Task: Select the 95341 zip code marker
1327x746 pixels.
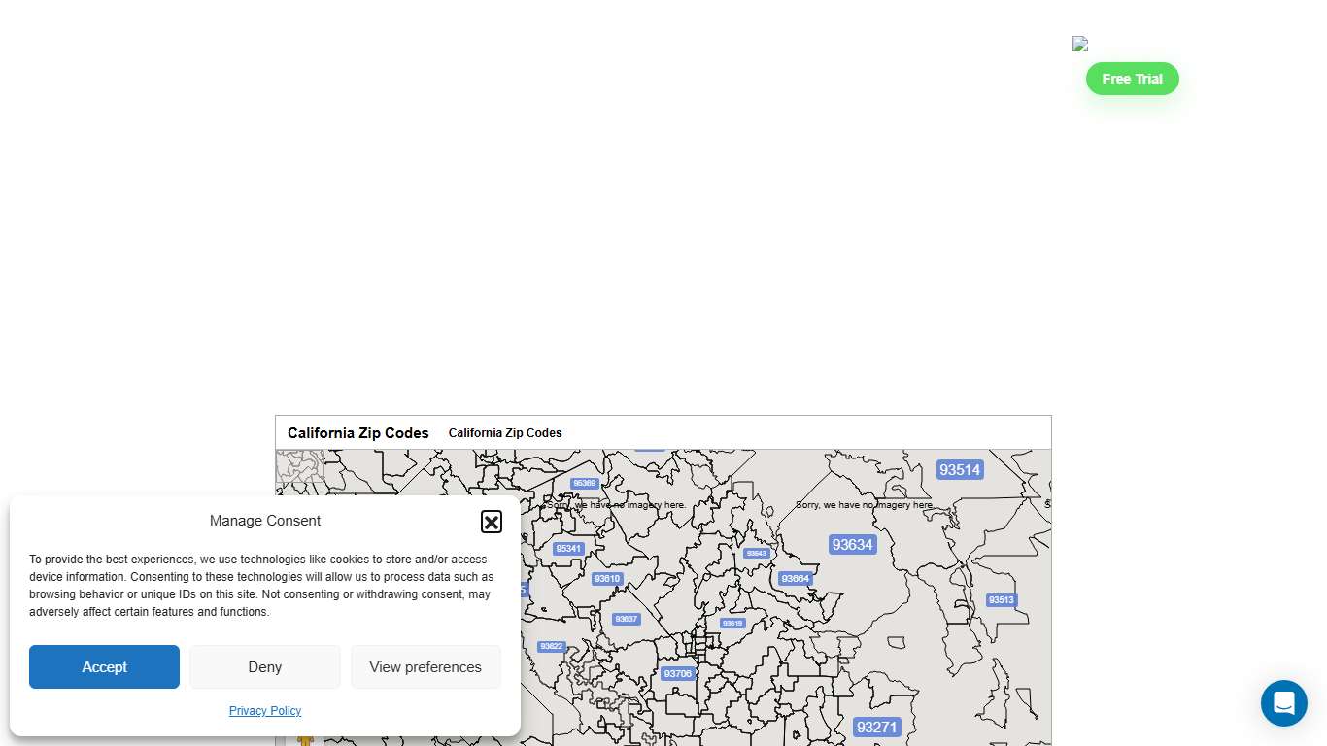Action: pos(567,548)
